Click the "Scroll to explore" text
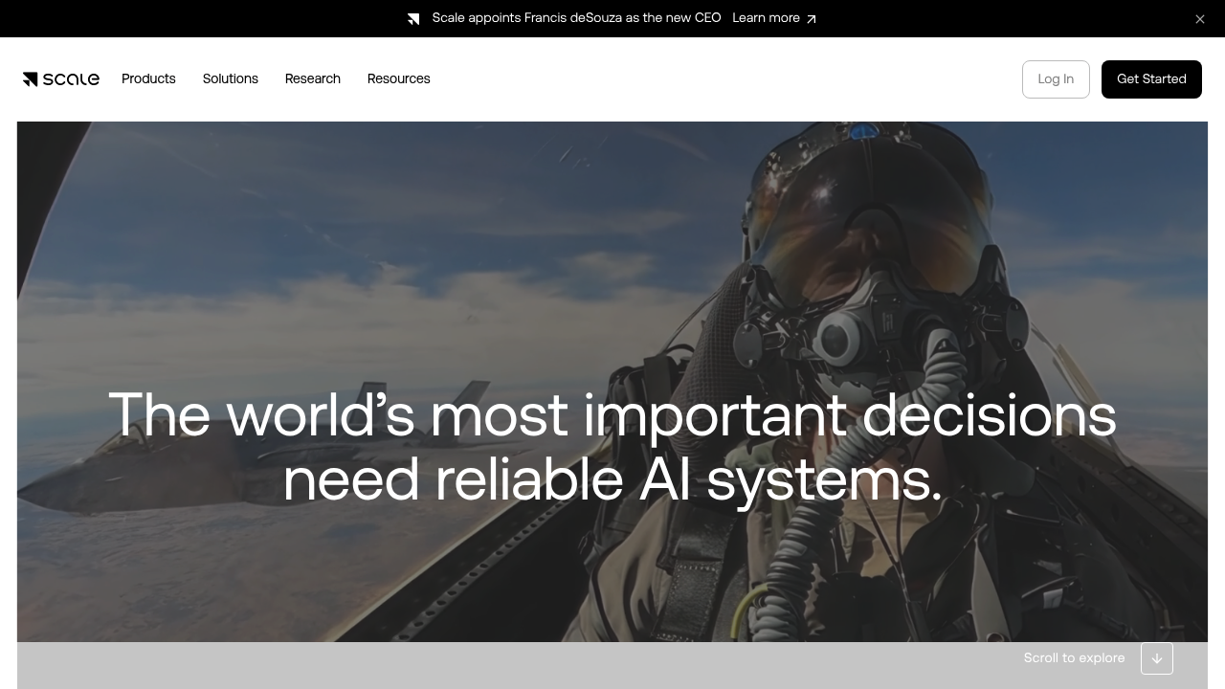The height and width of the screenshot is (689, 1225). (x=1074, y=658)
